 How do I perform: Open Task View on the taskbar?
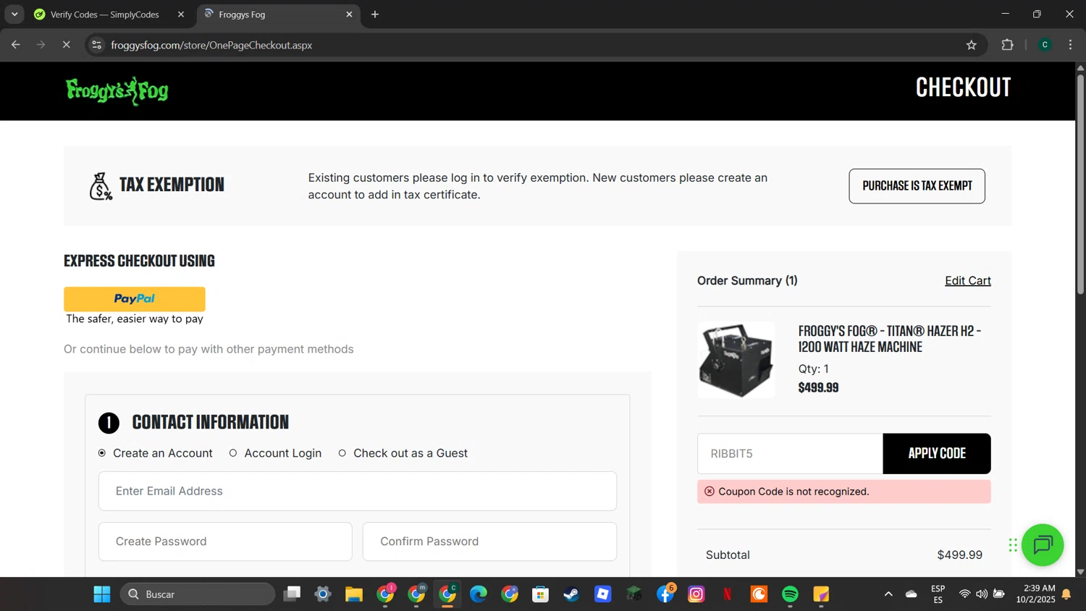(x=292, y=594)
